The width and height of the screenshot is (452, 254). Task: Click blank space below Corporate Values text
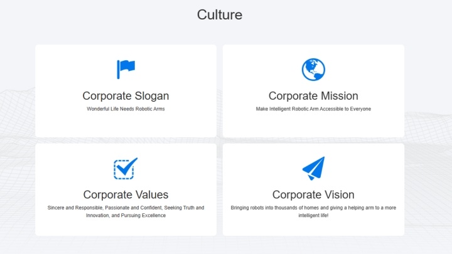point(126,228)
